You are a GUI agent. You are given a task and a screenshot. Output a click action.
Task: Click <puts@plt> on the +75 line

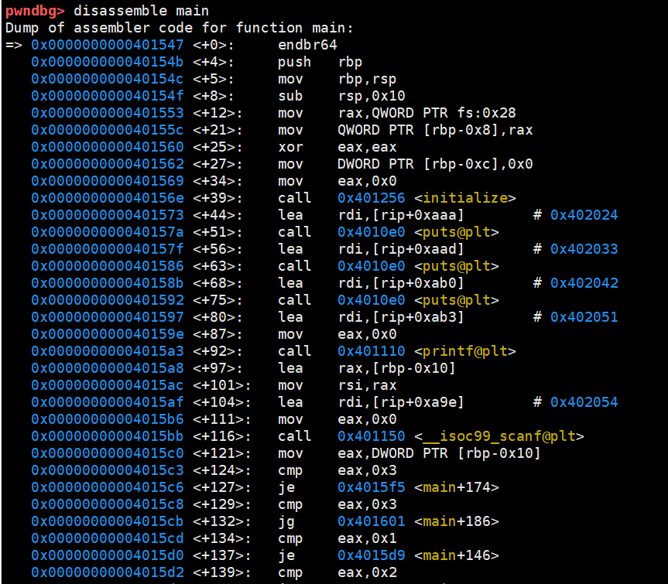click(456, 300)
